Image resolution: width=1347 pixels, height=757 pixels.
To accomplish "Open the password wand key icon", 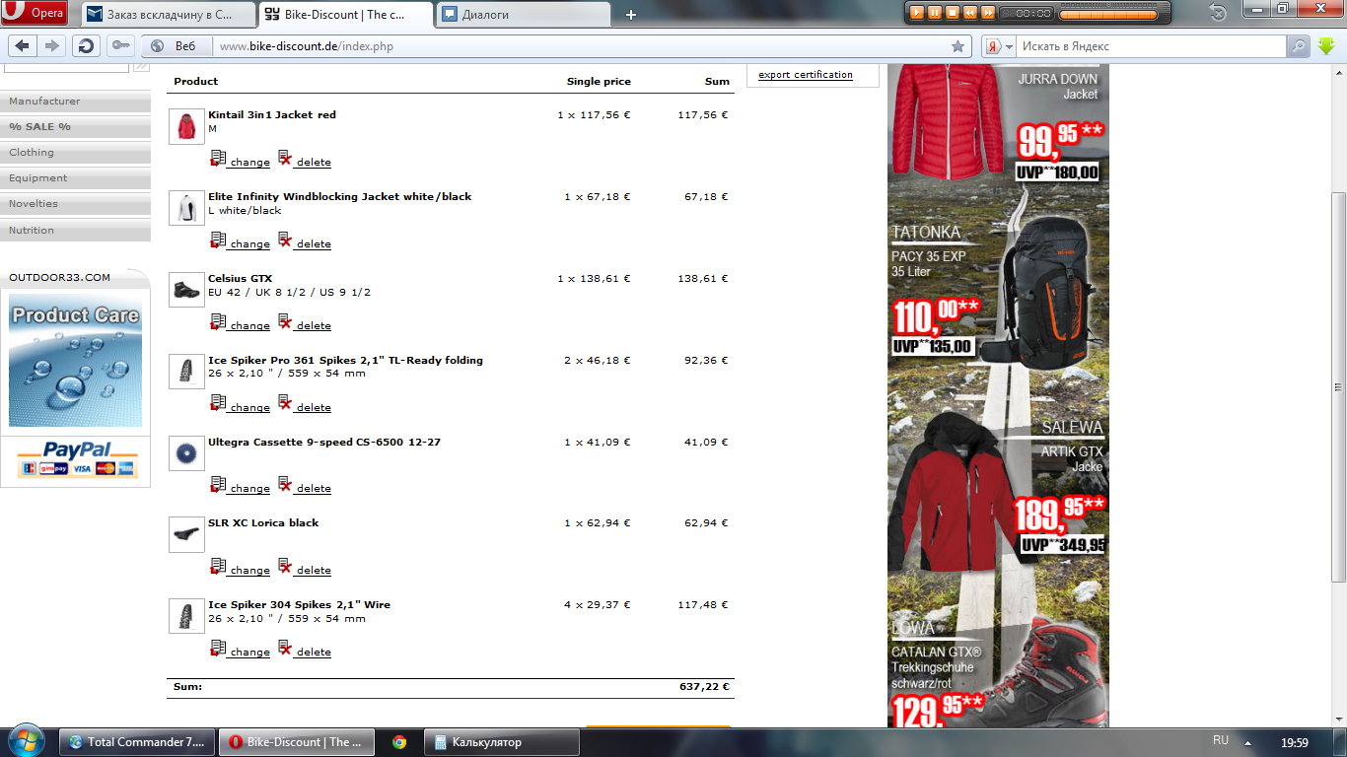I will point(121,45).
